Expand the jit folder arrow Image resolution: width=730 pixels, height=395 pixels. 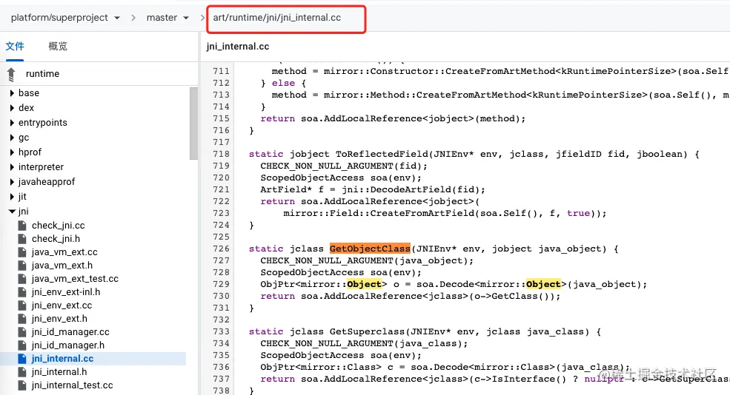[12, 197]
